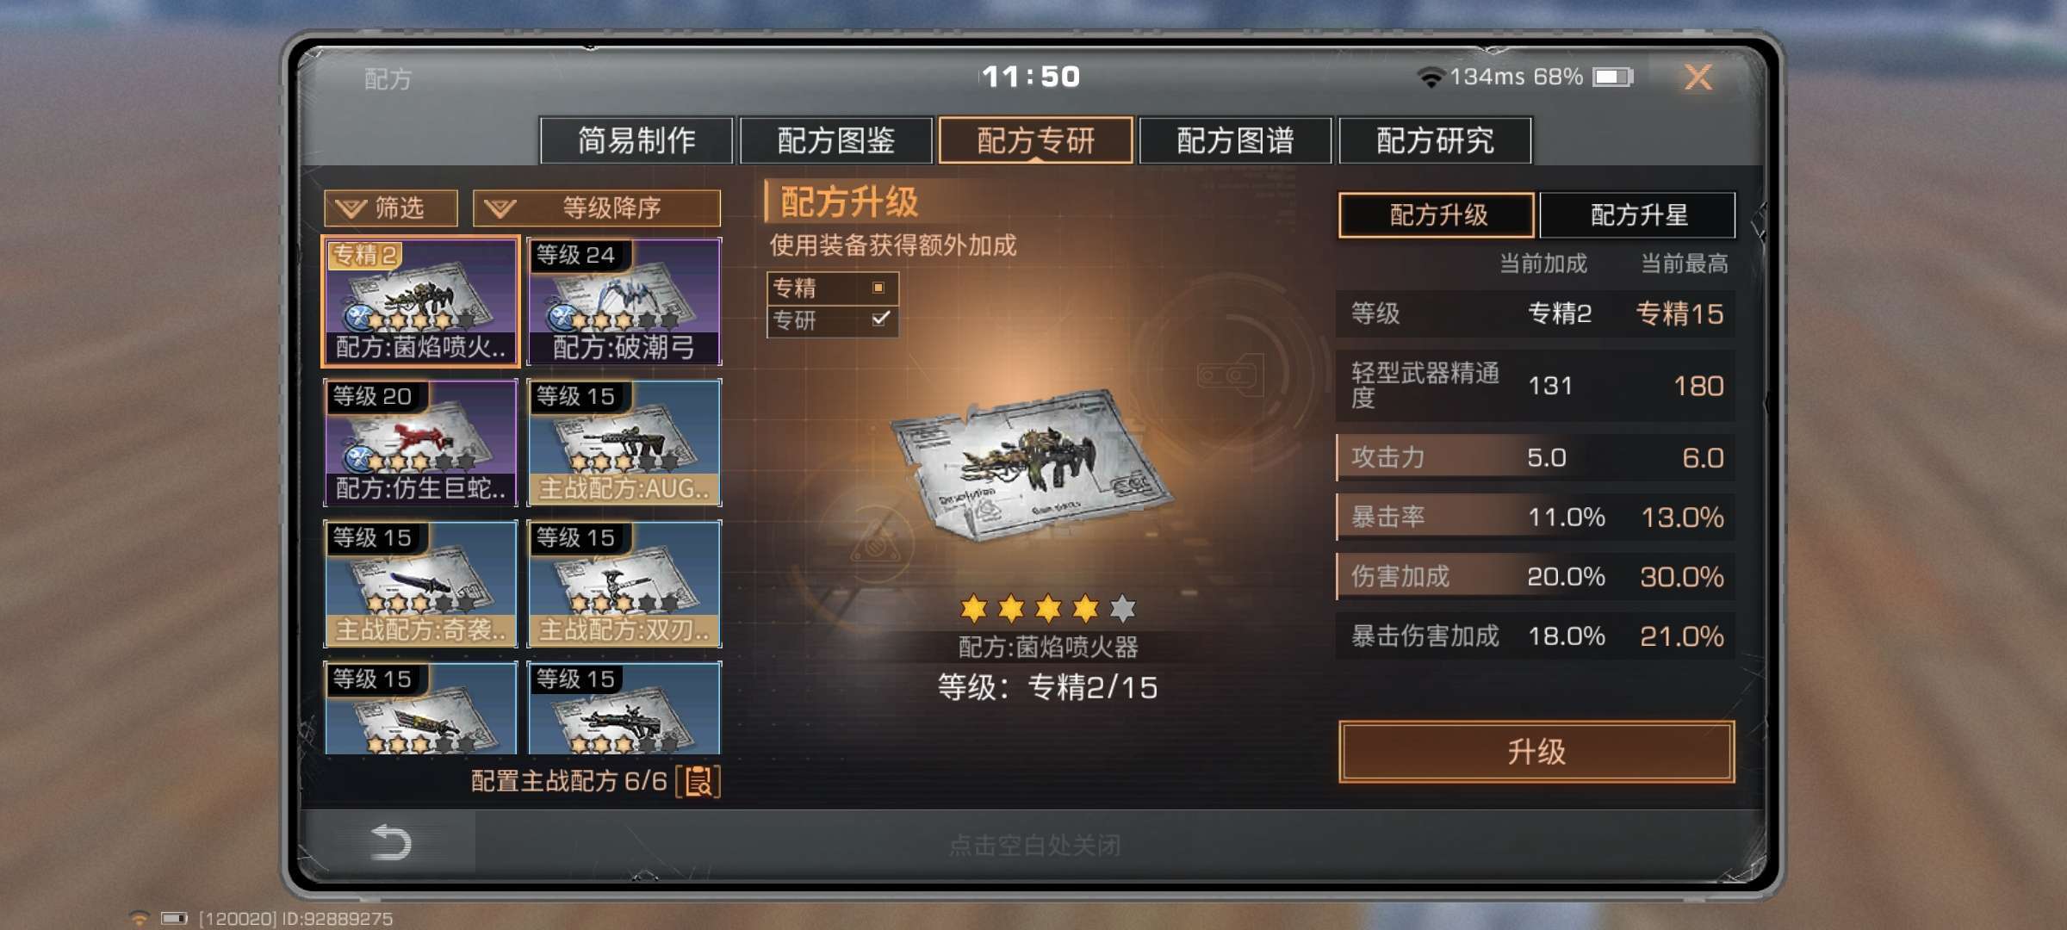2067x930 pixels.
Task: Click the back arrow icon at bottom left
Action: (390, 842)
